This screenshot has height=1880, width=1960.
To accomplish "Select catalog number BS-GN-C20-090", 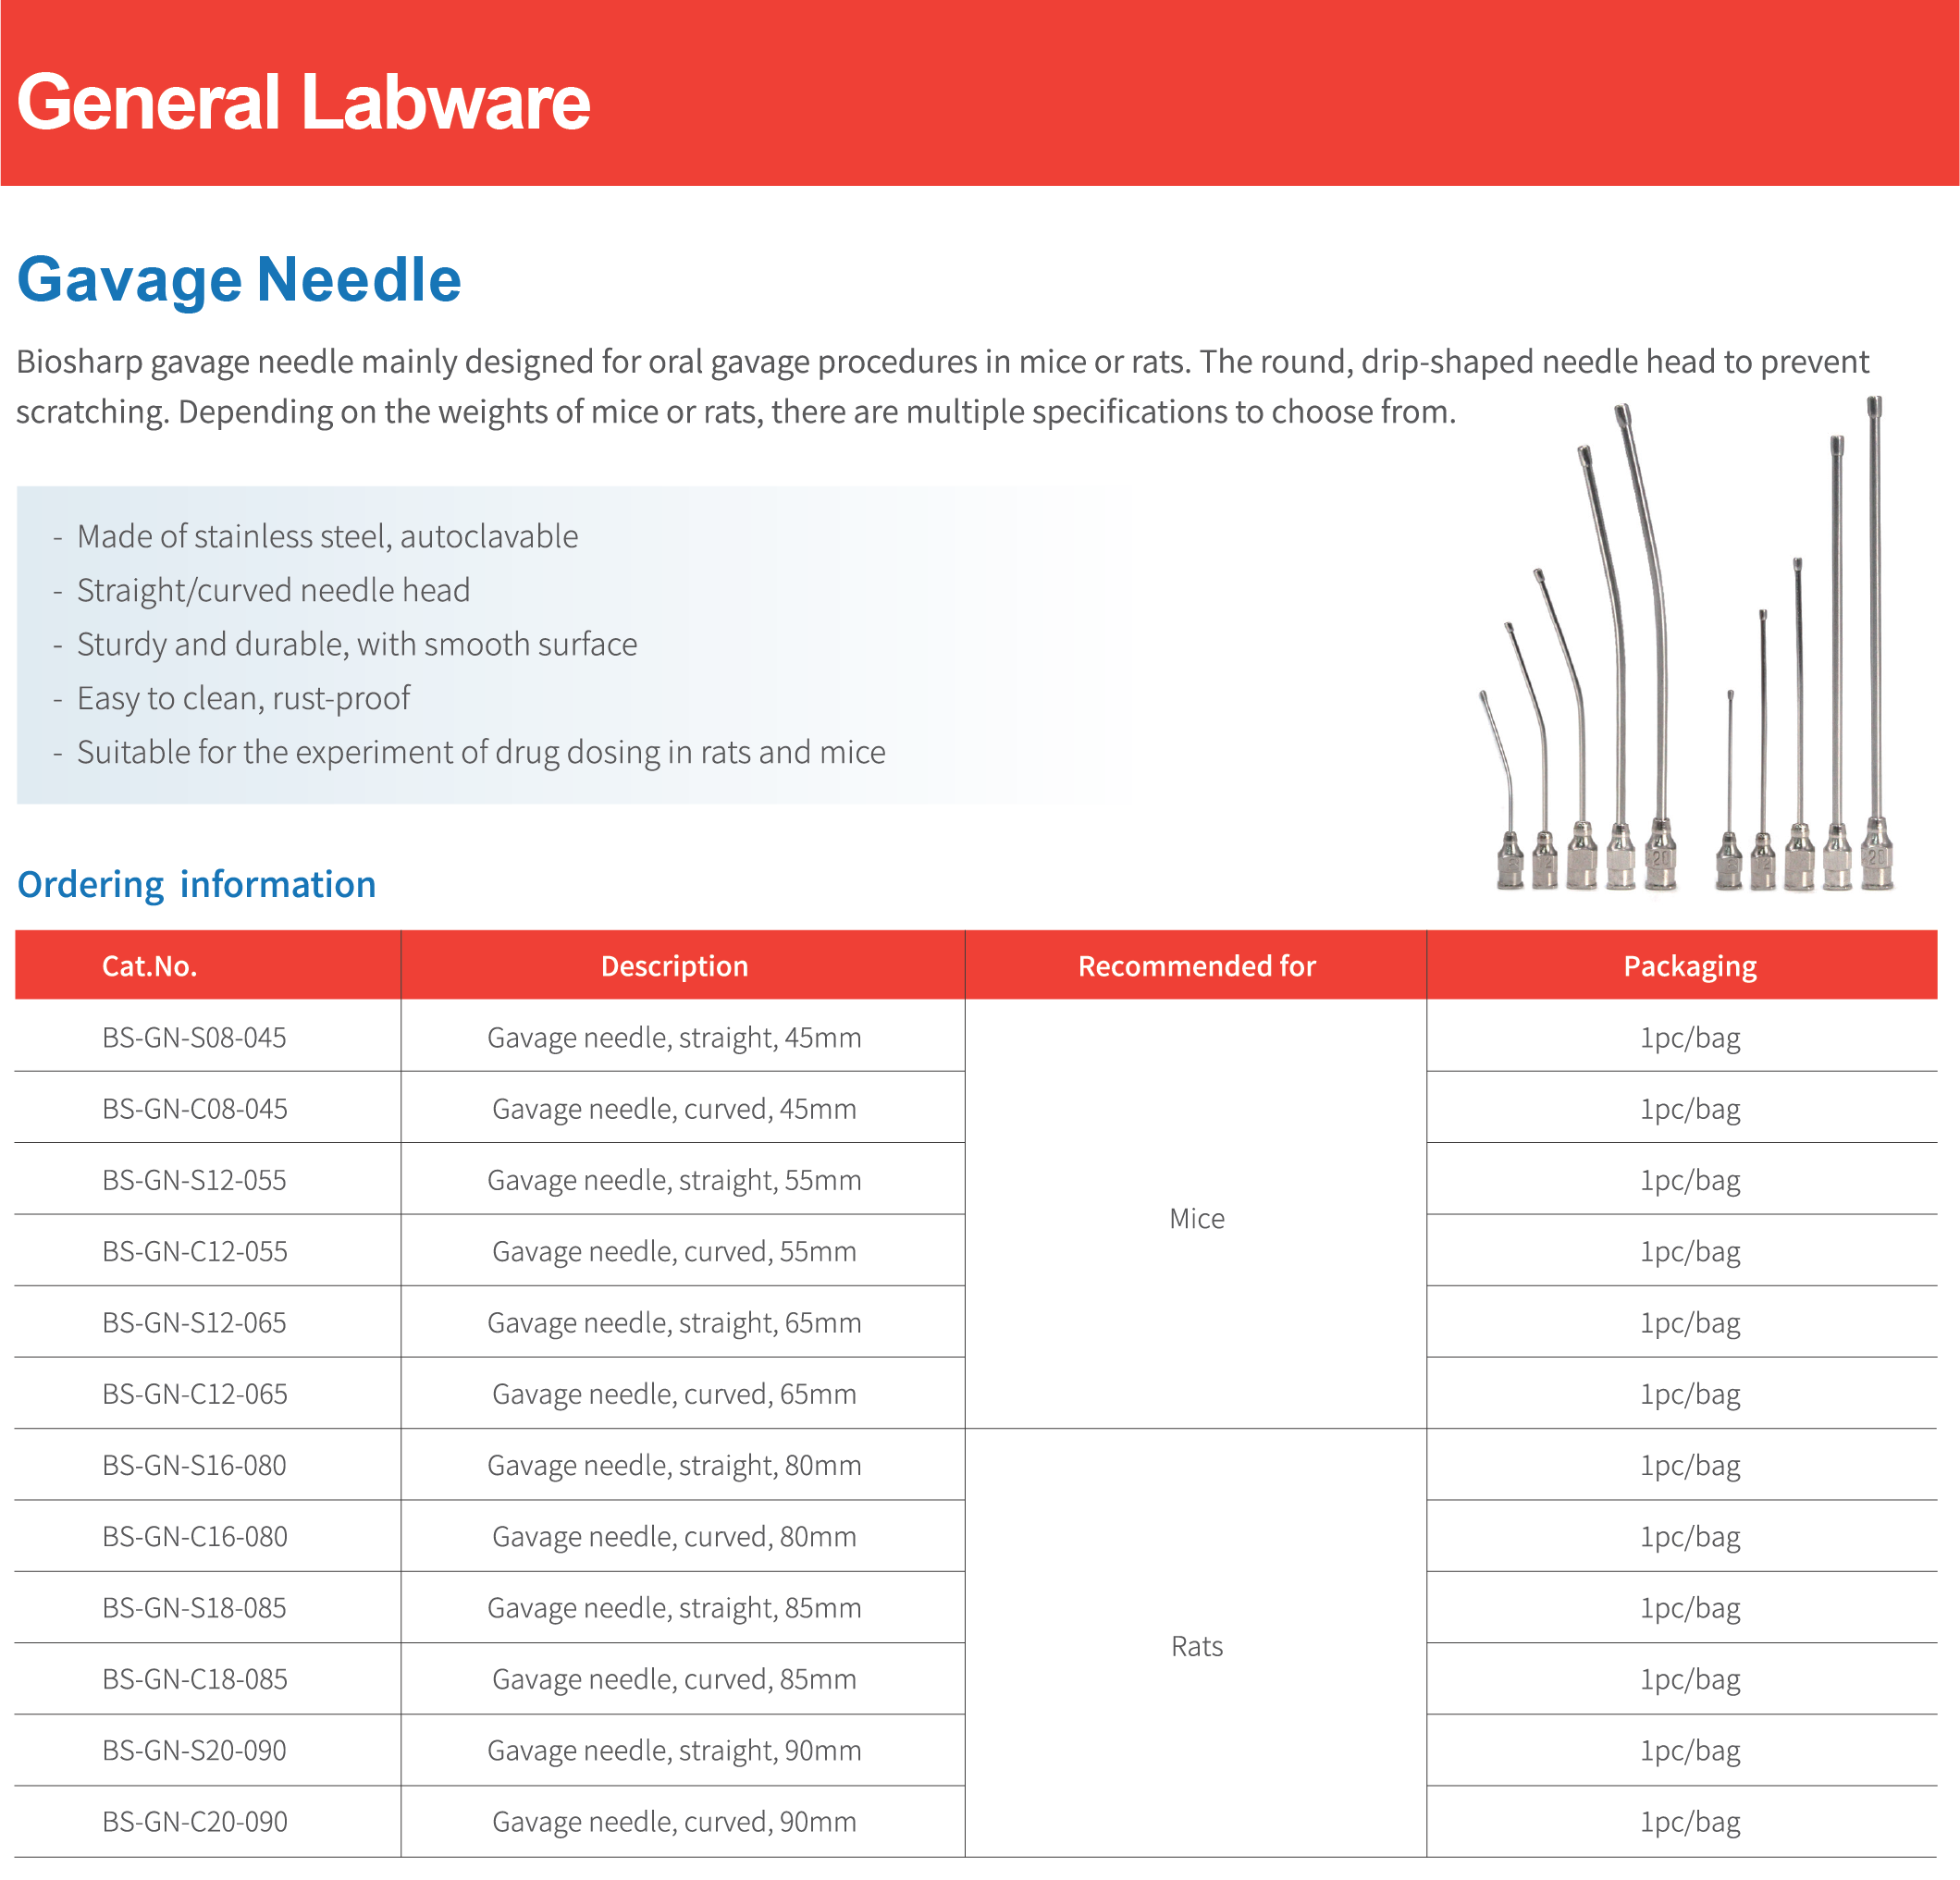I will pyautogui.click(x=194, y=1821).
